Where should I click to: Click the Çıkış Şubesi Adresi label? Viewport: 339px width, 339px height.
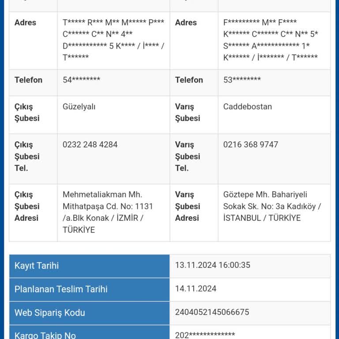pyautogui.click(x=26, y=206)
